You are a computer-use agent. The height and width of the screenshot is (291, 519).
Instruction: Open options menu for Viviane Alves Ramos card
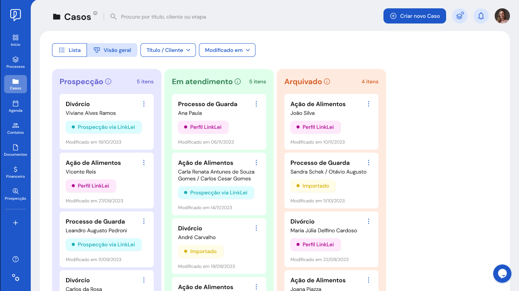click(144, 104)
